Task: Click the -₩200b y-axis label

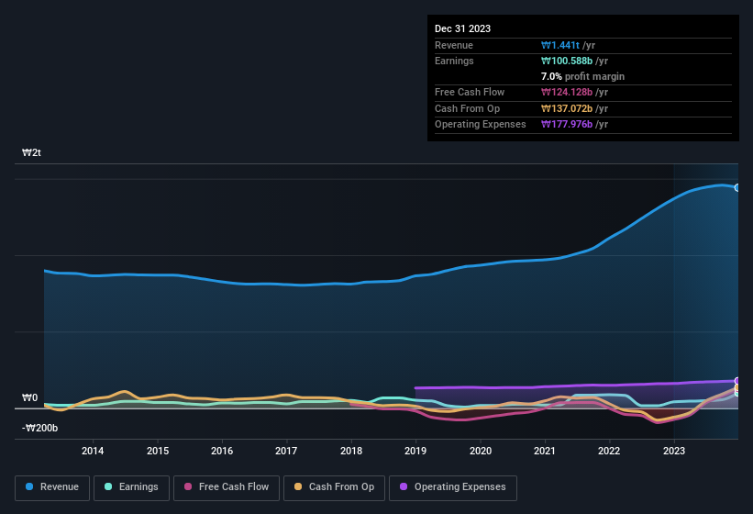Action: [39, 428]
